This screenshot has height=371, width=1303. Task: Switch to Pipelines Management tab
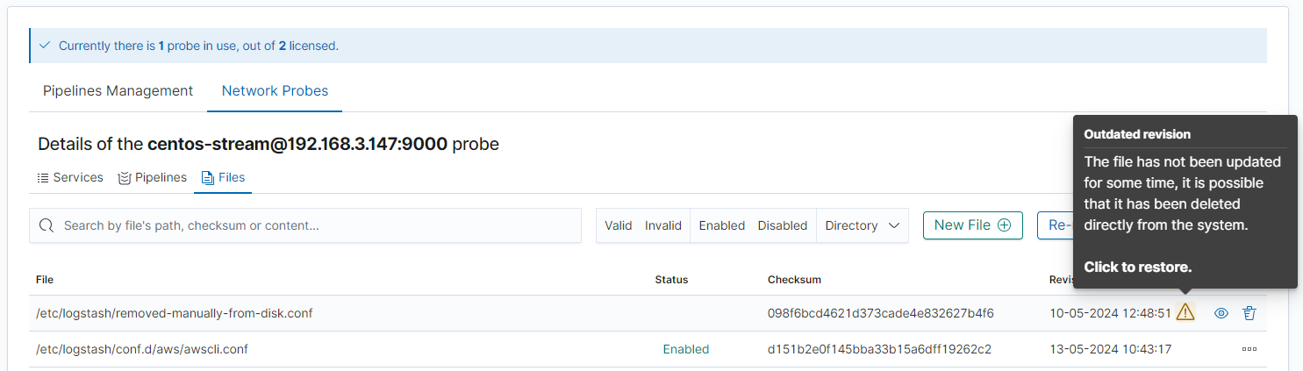[118, 91]
